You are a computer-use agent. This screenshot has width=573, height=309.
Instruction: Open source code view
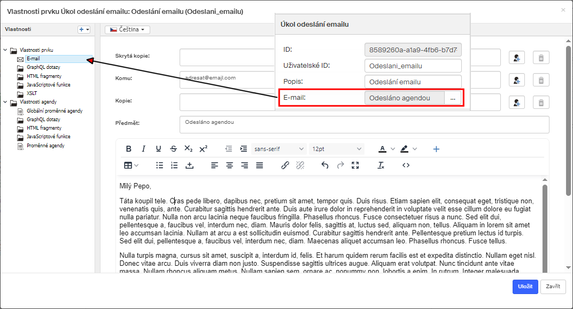point(406,165)
